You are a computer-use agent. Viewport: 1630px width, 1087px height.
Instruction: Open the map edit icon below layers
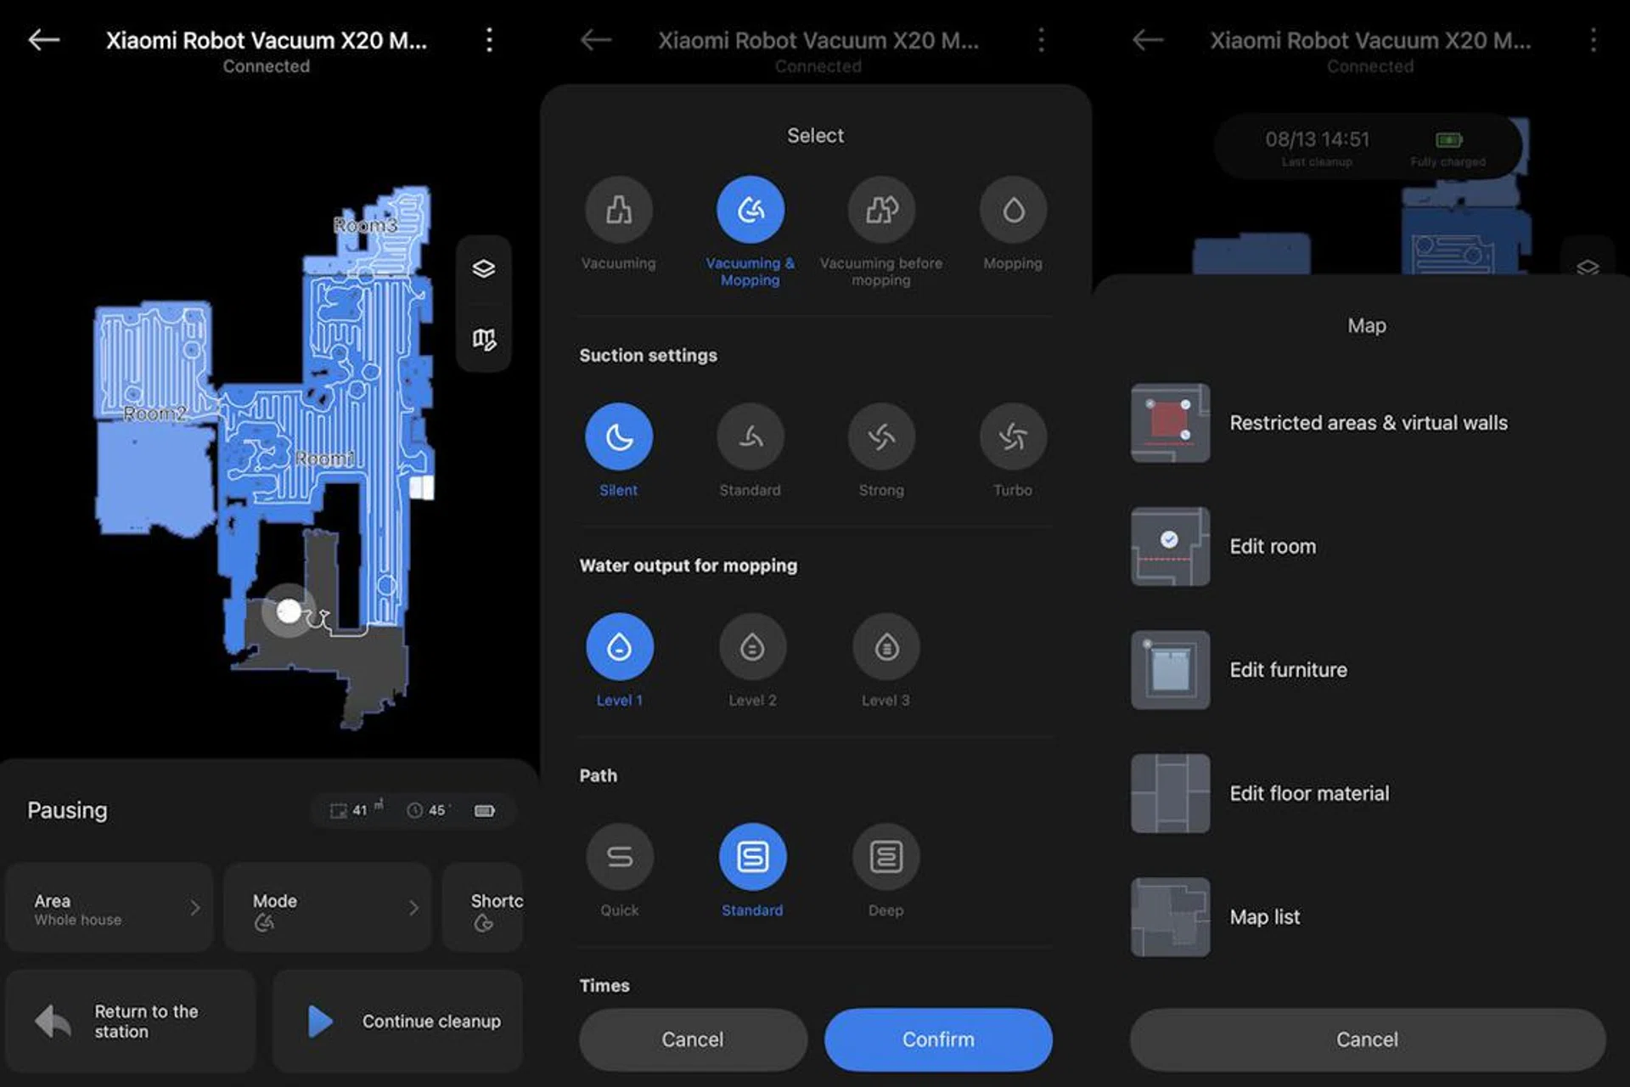(483, 340)
